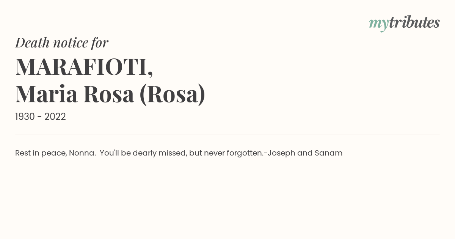Viewport: 455px width, 239px height.
Task: Click the green "my" part of logo
Action: (x=378, y=24)
